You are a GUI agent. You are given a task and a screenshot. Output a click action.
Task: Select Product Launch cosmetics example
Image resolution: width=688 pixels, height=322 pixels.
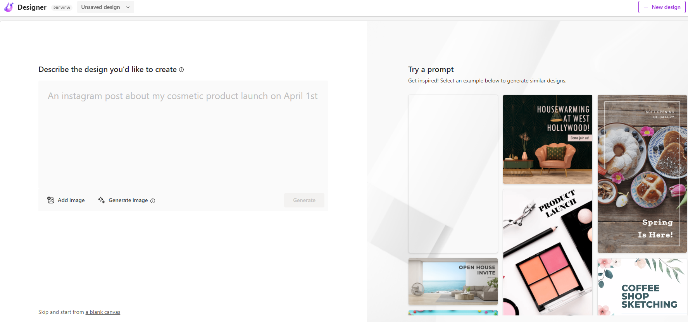pos(548,252)
